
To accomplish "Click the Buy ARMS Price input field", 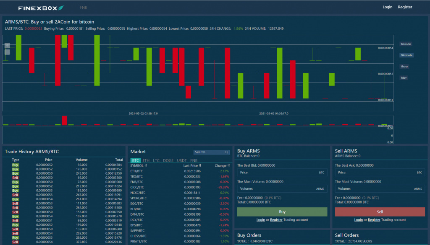I will (282, 173).
